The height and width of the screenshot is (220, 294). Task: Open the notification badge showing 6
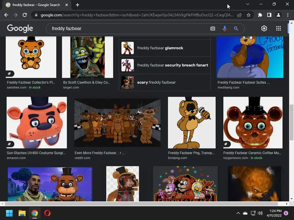point(286,213)
